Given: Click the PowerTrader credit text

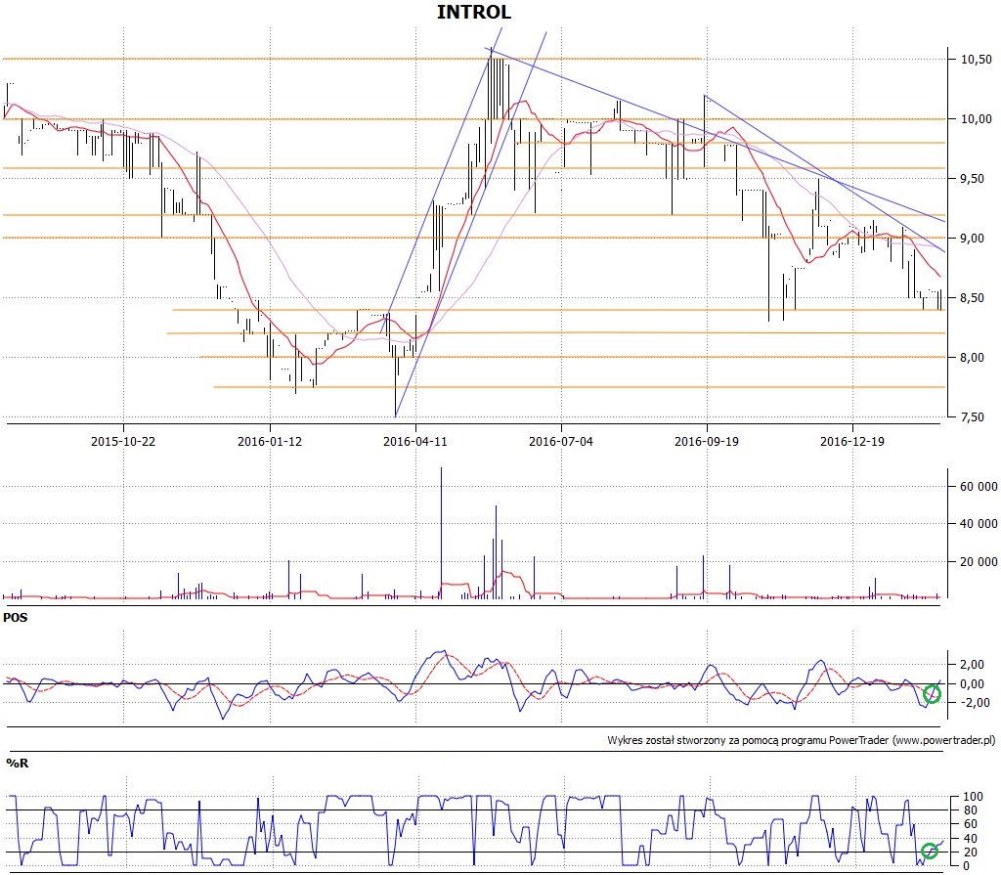Looking at the screenshot, I should point(802,740).
